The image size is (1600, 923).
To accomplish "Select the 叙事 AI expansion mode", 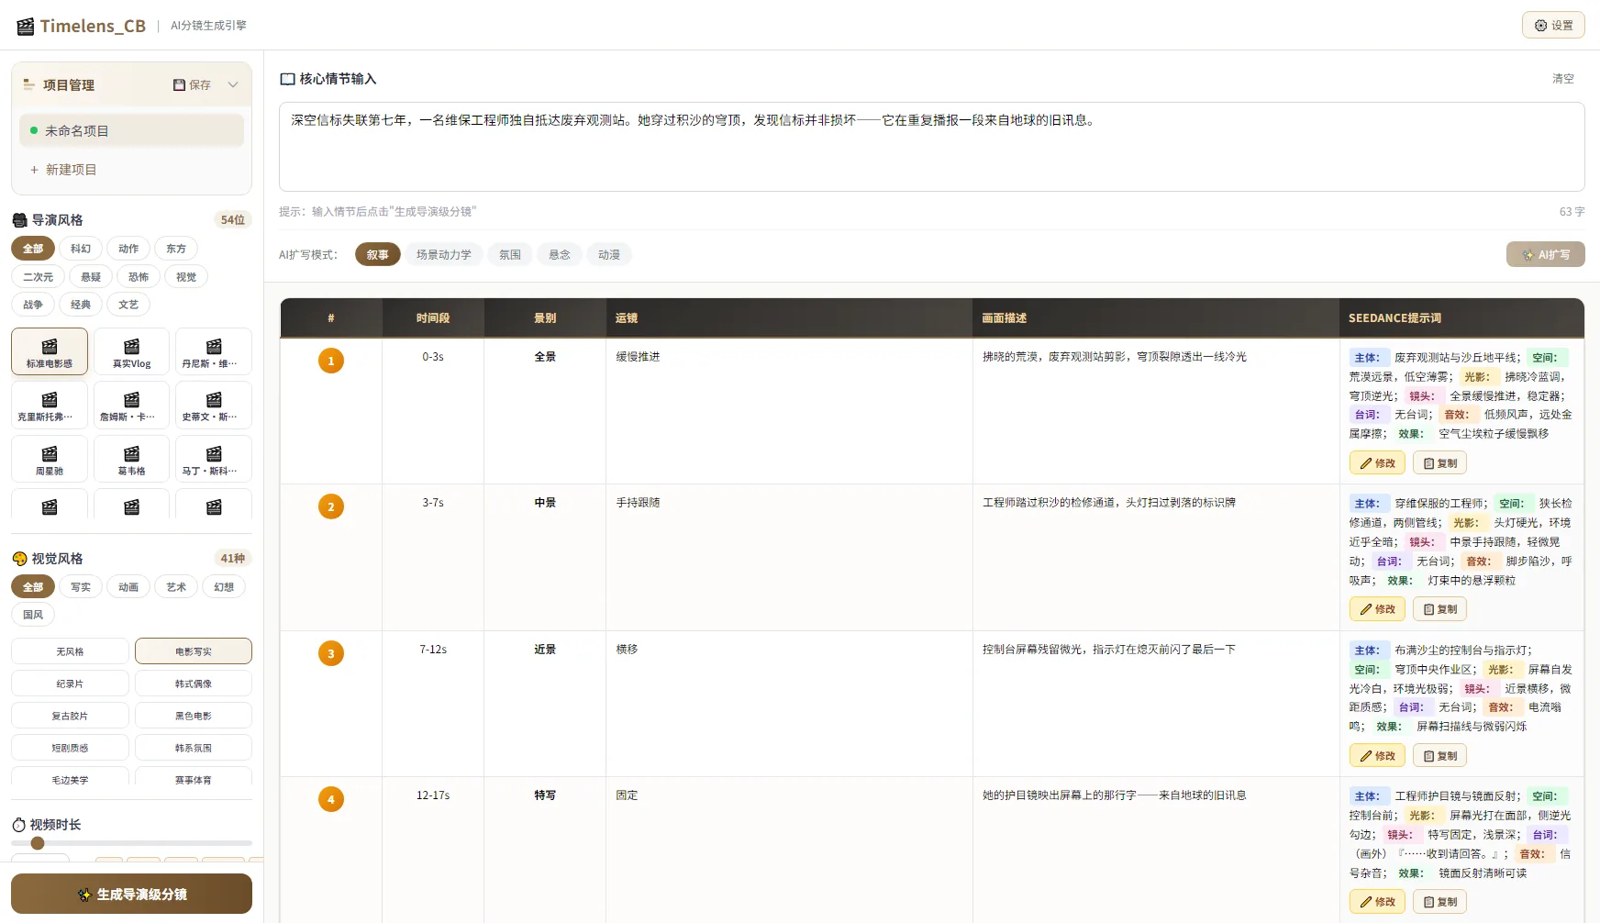I will tap(377, 255).
